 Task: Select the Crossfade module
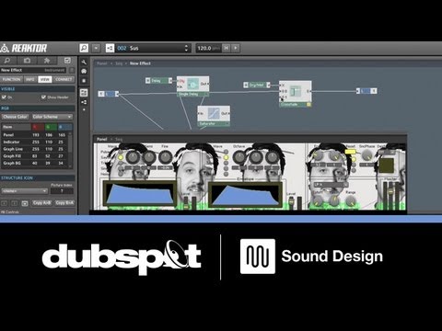[296, 94]
